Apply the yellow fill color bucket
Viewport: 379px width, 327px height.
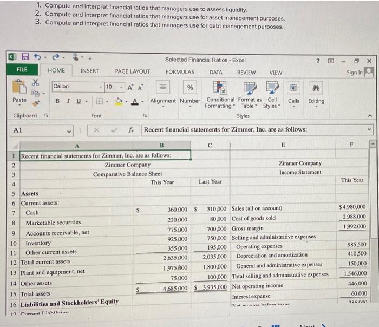click(x=119, y=101)
